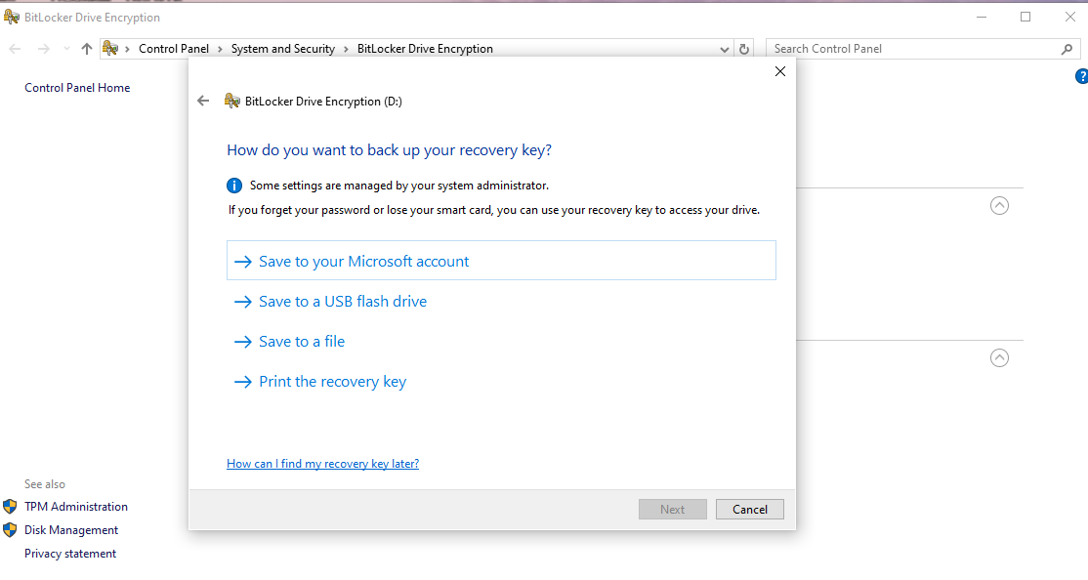This screenshot has height=580, width=1088.
Task: Expand the chevron after Control Panel breadcrumb
Action: [x=220, y=49]
